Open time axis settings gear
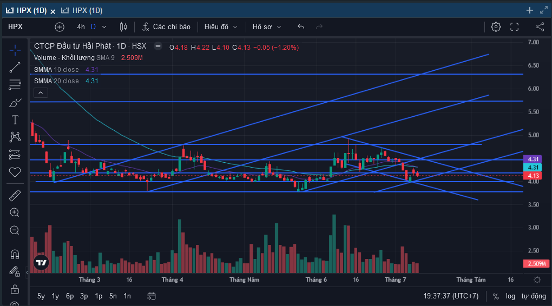Screen dimensions: 552x306 [537, 280]
